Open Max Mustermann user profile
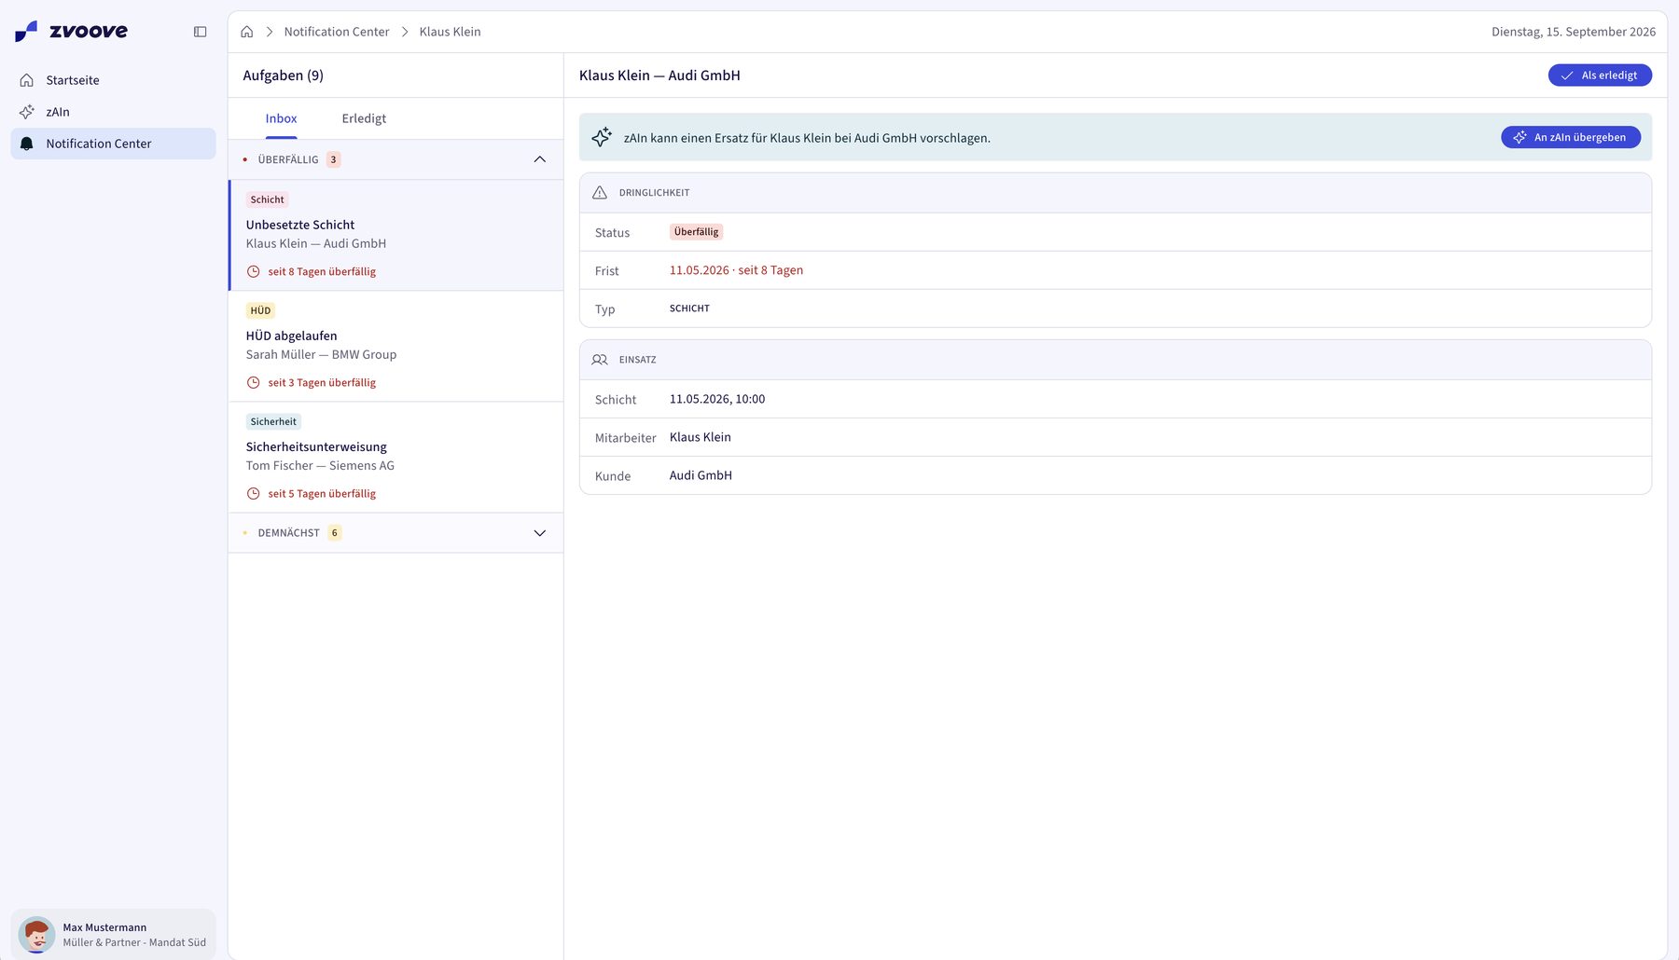Image resolution: width=1679 pixels, height=960 pixels. click(113, 934)
